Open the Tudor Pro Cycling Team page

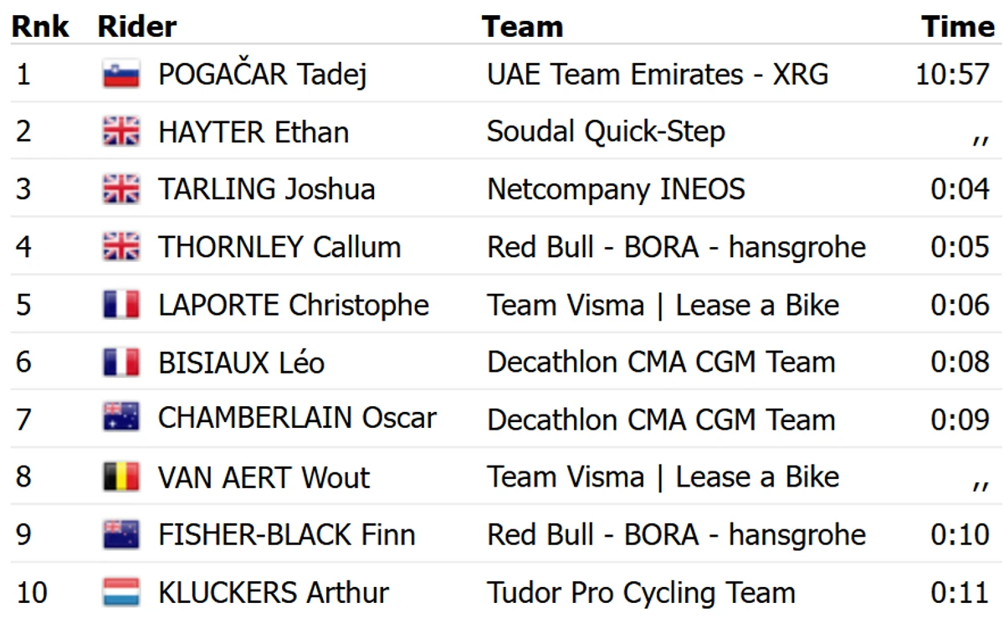point(641,594)
